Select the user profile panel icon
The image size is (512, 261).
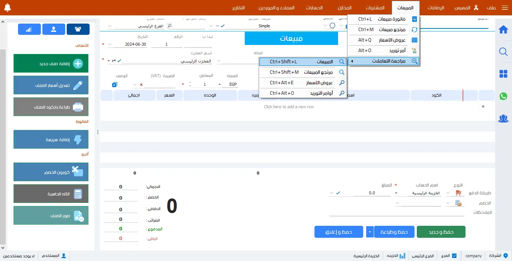click(54, 29)
